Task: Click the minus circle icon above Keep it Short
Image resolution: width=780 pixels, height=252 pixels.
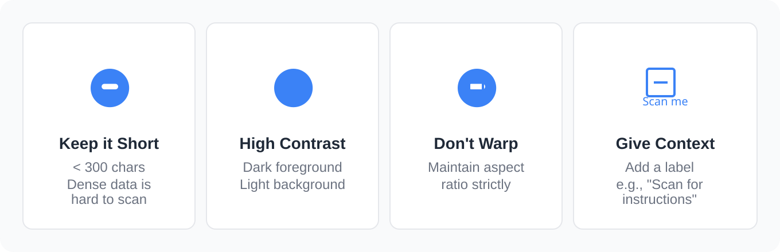Action: click(110, 88)
